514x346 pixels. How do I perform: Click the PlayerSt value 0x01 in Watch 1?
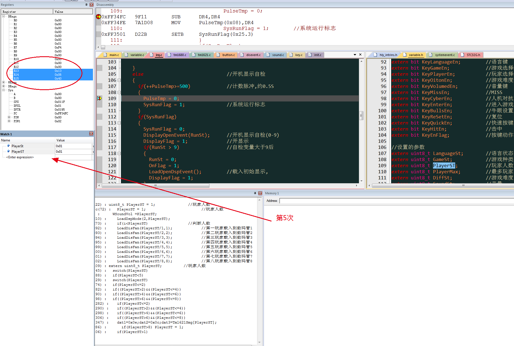click(74, 146)
